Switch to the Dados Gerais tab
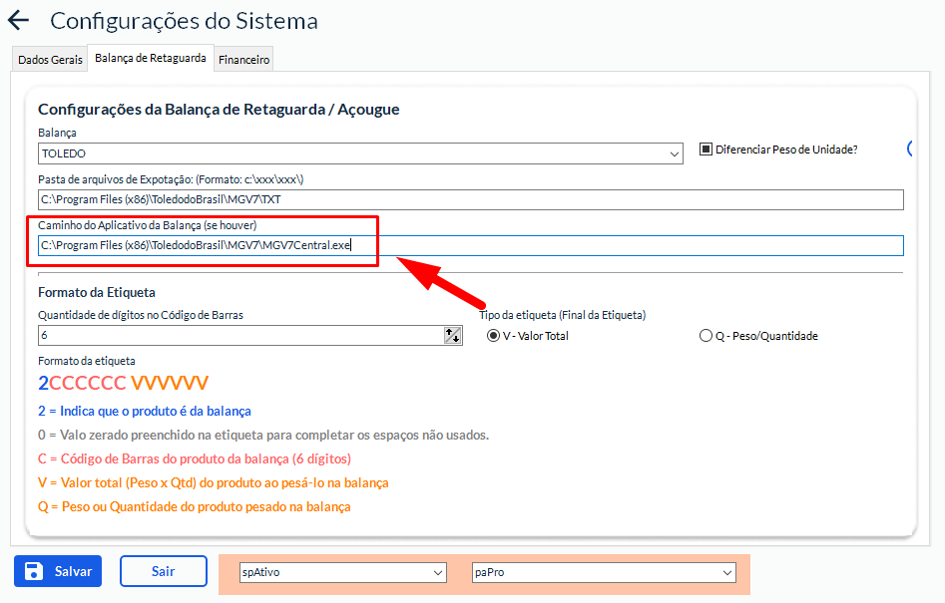This screenshot has height=603, width=945. pos(50,60)
